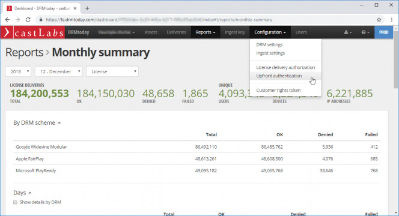Open the help question-mark menu
This screenshot has height=216, width=399.
[365, 32]
